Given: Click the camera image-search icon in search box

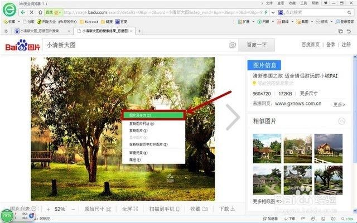Looking at the screenshot, I should (233, 45).
